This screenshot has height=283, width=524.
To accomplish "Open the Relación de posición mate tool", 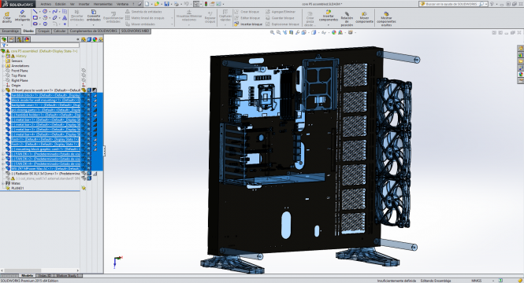I will (x=347, y=19).
